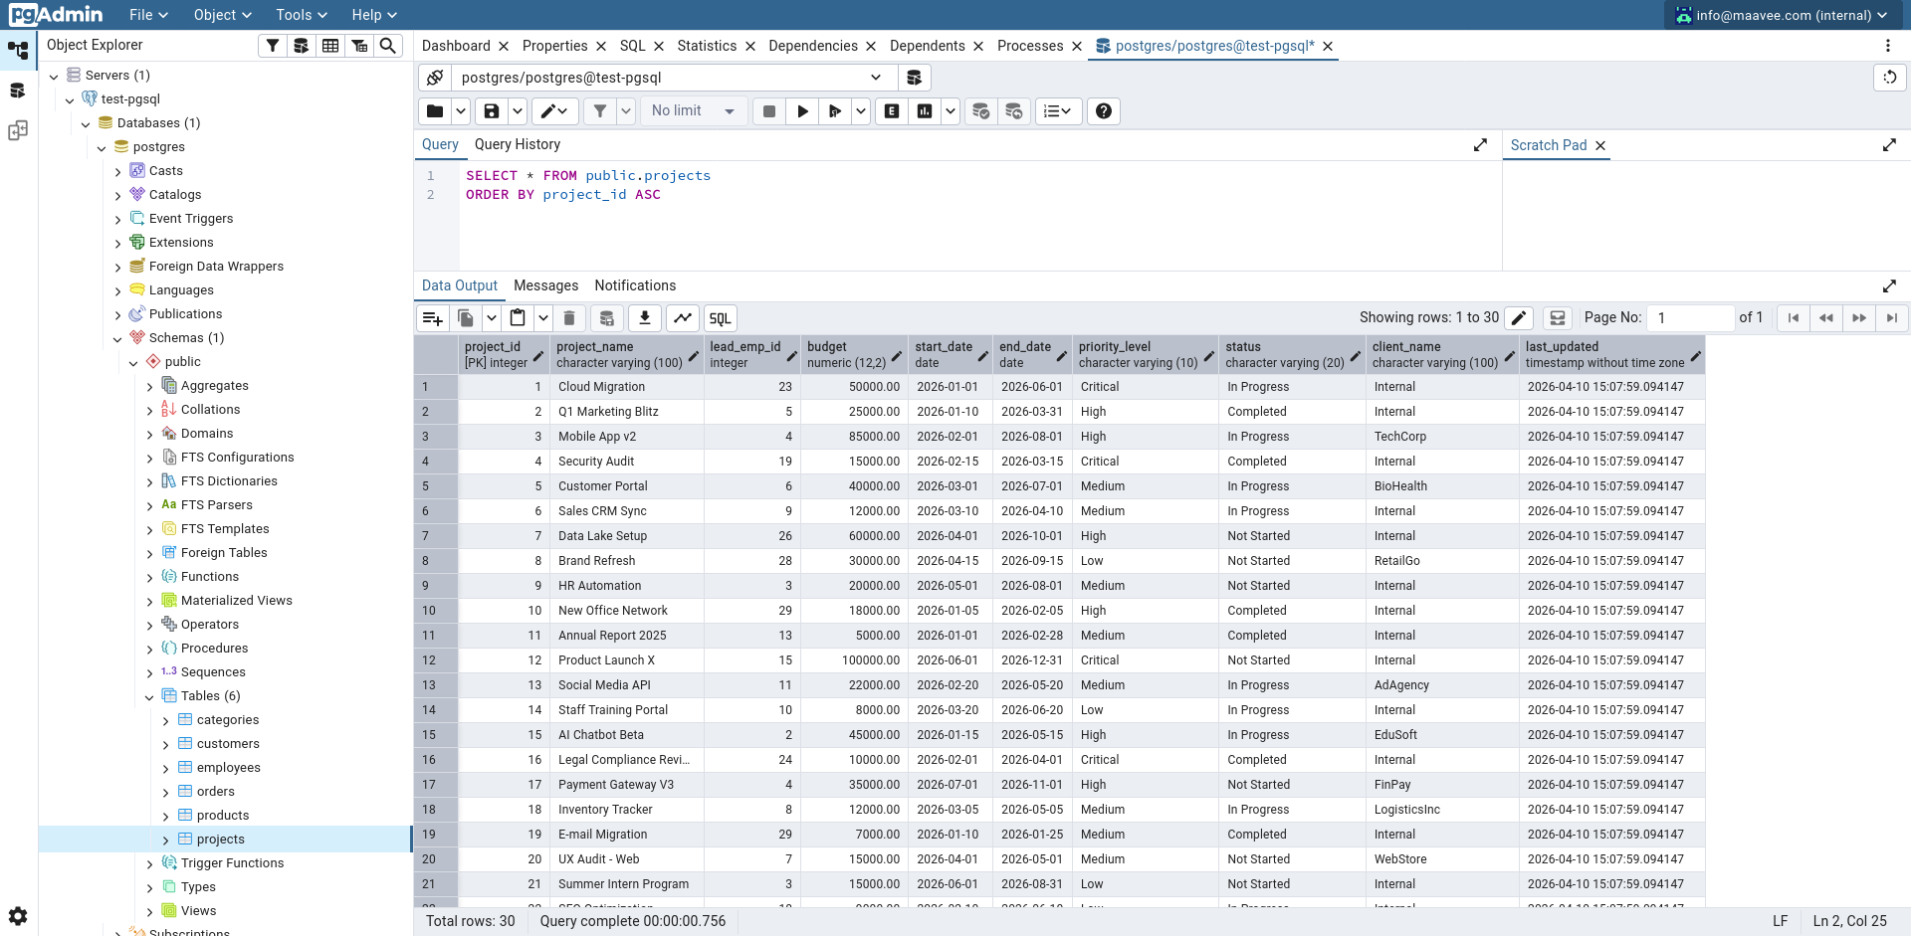Rollback the current transaction
Screen dimensions: 1911x936
(x=1014, y=110)
